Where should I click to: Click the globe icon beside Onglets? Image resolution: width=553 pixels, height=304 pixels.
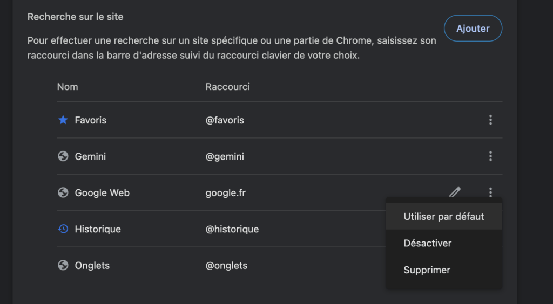pos(63,265)
